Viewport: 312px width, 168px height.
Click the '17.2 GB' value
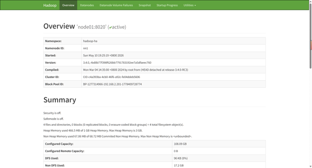(x=179, y=165)
